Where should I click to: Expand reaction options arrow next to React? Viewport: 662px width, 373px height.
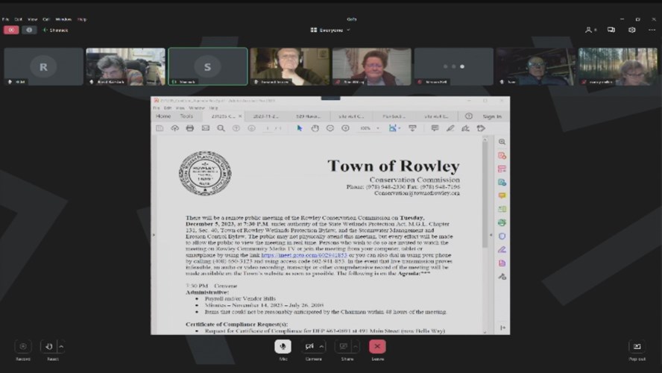coord(61,346)
